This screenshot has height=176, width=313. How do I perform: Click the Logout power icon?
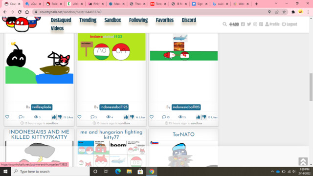[x=284, y=24]
